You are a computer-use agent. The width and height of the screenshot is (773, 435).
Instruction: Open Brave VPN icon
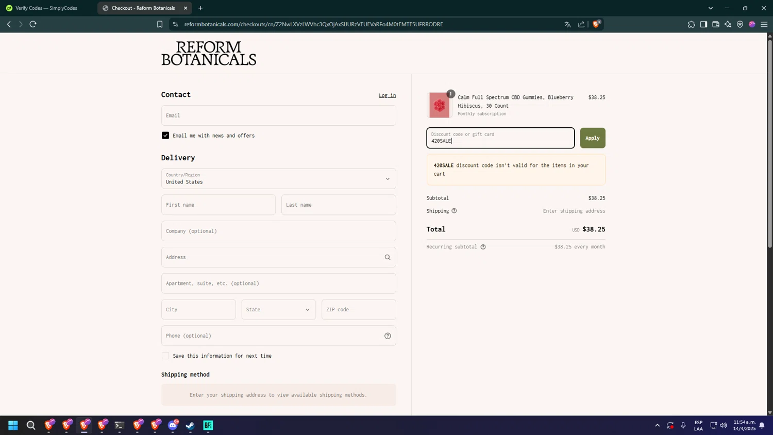click(740, 24)
